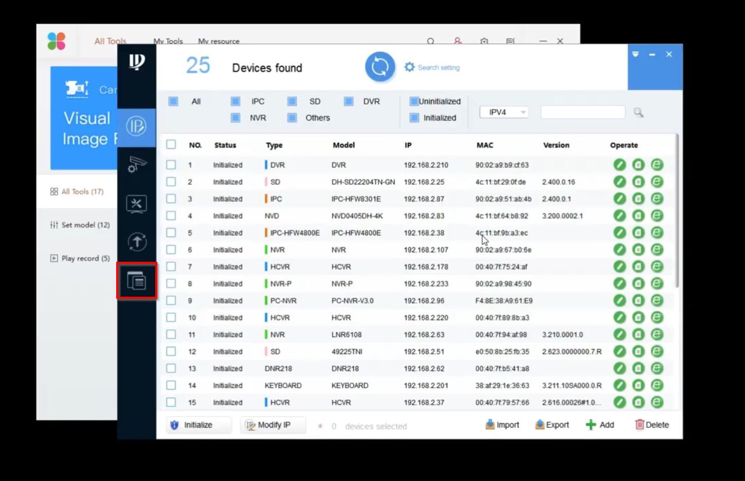Viewport: 745px width, 481px height.
Task: Toggle the SD filter checkbox
Action: point(292,101)
